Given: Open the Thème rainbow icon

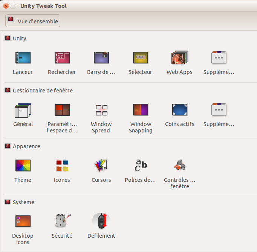Looking at the screenshot, I should tap(23, 165).
